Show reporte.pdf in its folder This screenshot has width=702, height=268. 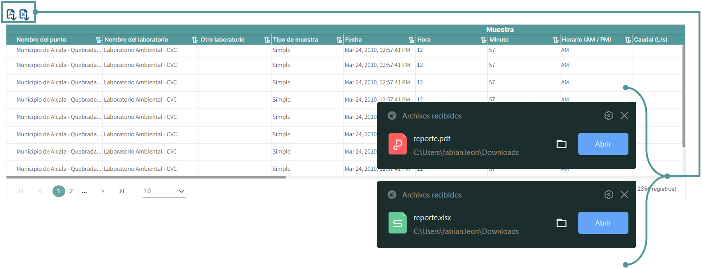click(561, 144)
